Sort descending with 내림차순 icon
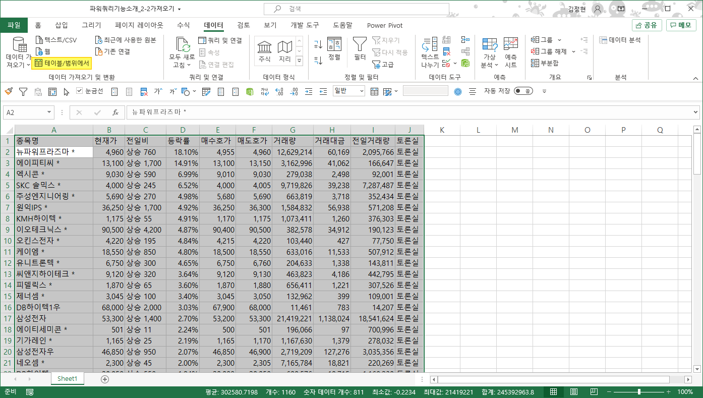This screenshot has width=703, height=398. (x=318, y=61)
